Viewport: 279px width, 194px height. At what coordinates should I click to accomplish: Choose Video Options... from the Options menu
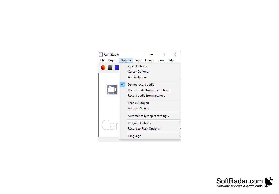click(150, 66)
